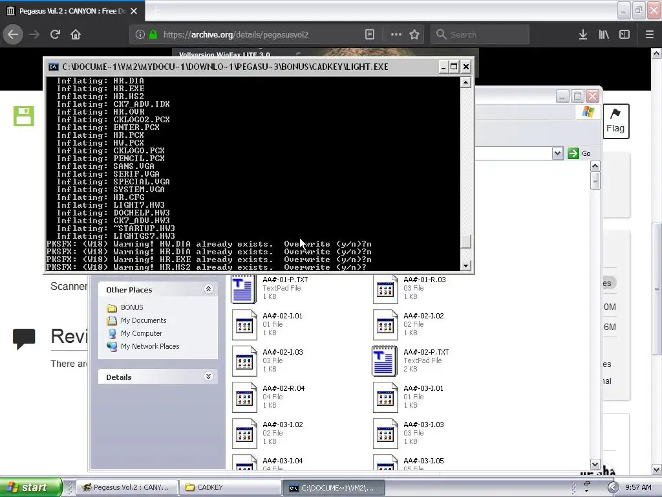Select the Pegasus Vol.2 CANYON tab
Image resolution: width=662 pixels, height=497 pixels.
[x=72, y=11]
